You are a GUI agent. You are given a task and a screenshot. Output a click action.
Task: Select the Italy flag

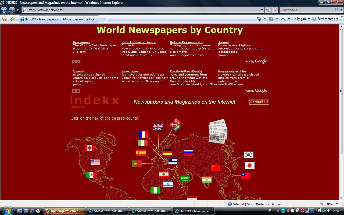(143, 143)
